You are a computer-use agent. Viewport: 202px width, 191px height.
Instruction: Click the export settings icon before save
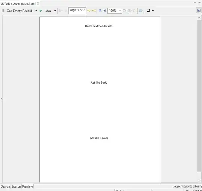click(141, 11)
